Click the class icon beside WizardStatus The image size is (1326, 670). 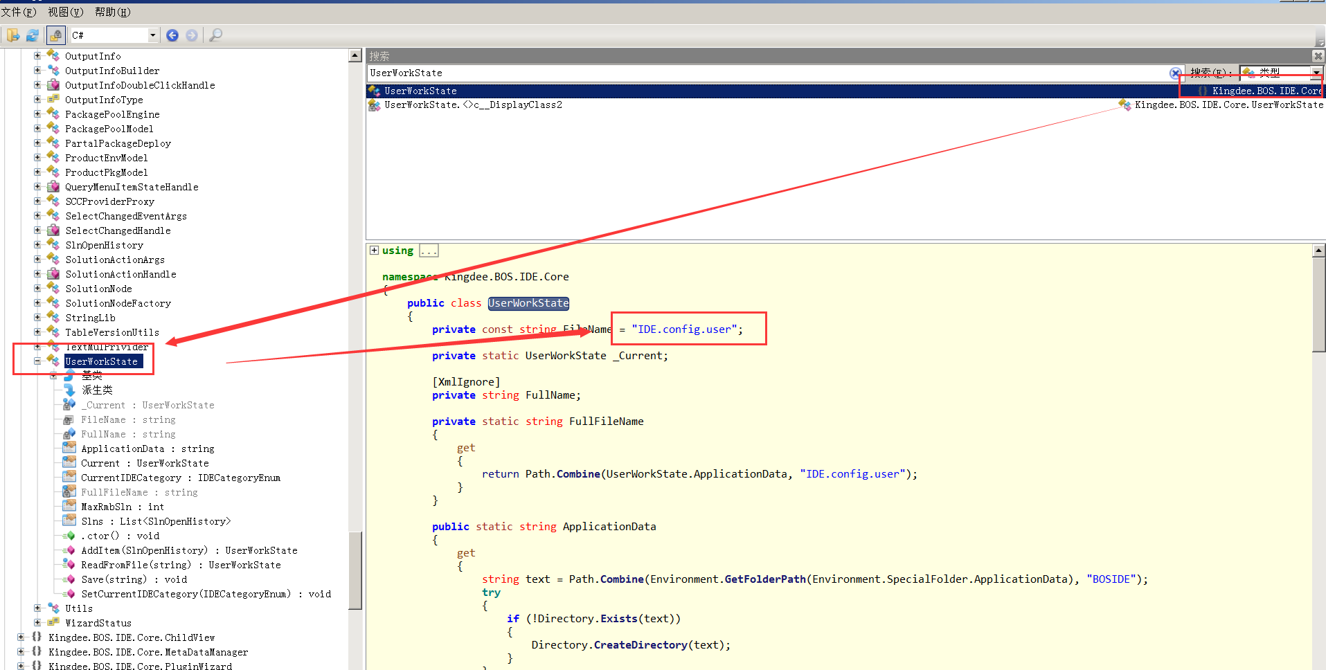tap(53, 622)
